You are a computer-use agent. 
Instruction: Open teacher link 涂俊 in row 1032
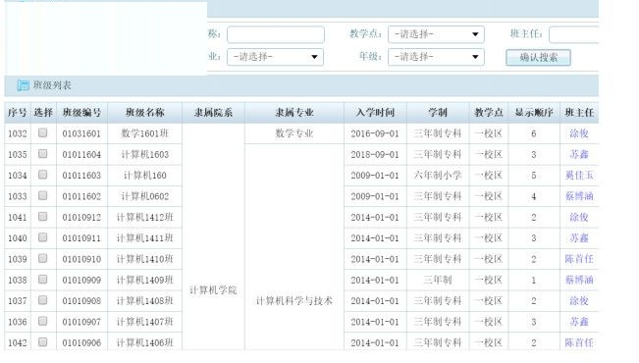579,133
